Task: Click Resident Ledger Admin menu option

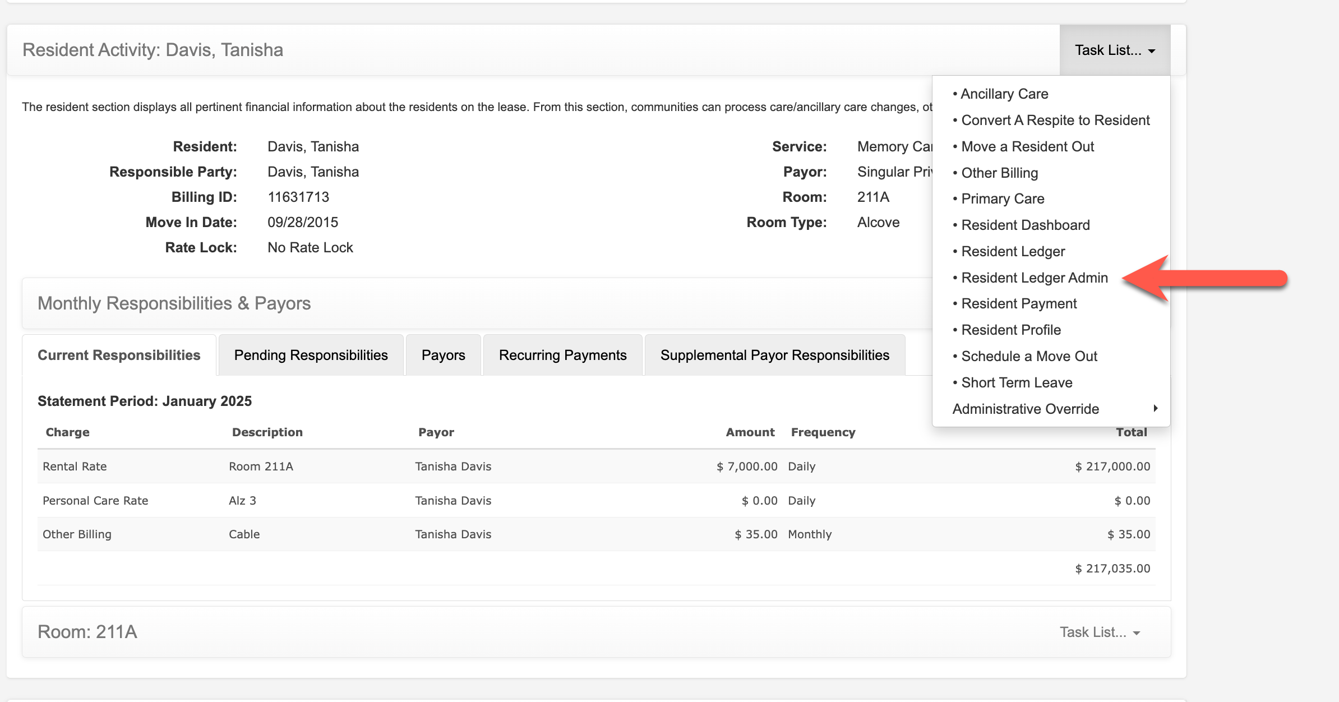Action: (1034, 278)
